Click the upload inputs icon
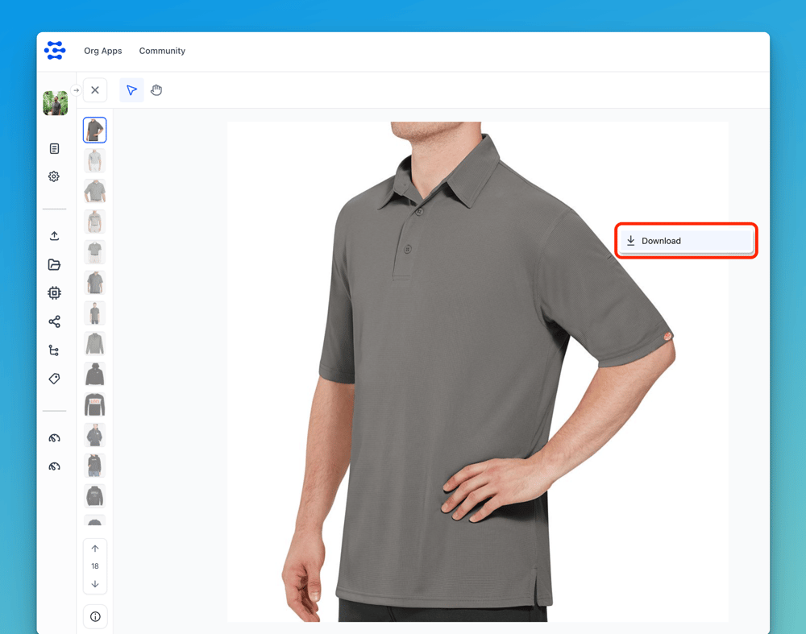 click(x=54, y=236)
